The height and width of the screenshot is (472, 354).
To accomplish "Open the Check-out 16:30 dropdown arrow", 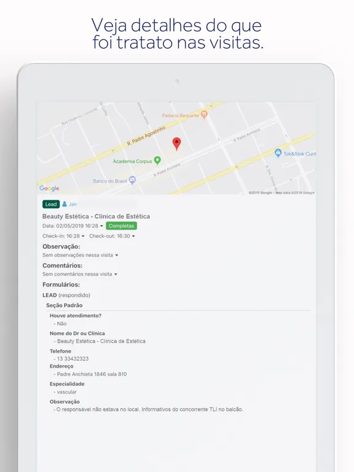I will pos(133,236).
